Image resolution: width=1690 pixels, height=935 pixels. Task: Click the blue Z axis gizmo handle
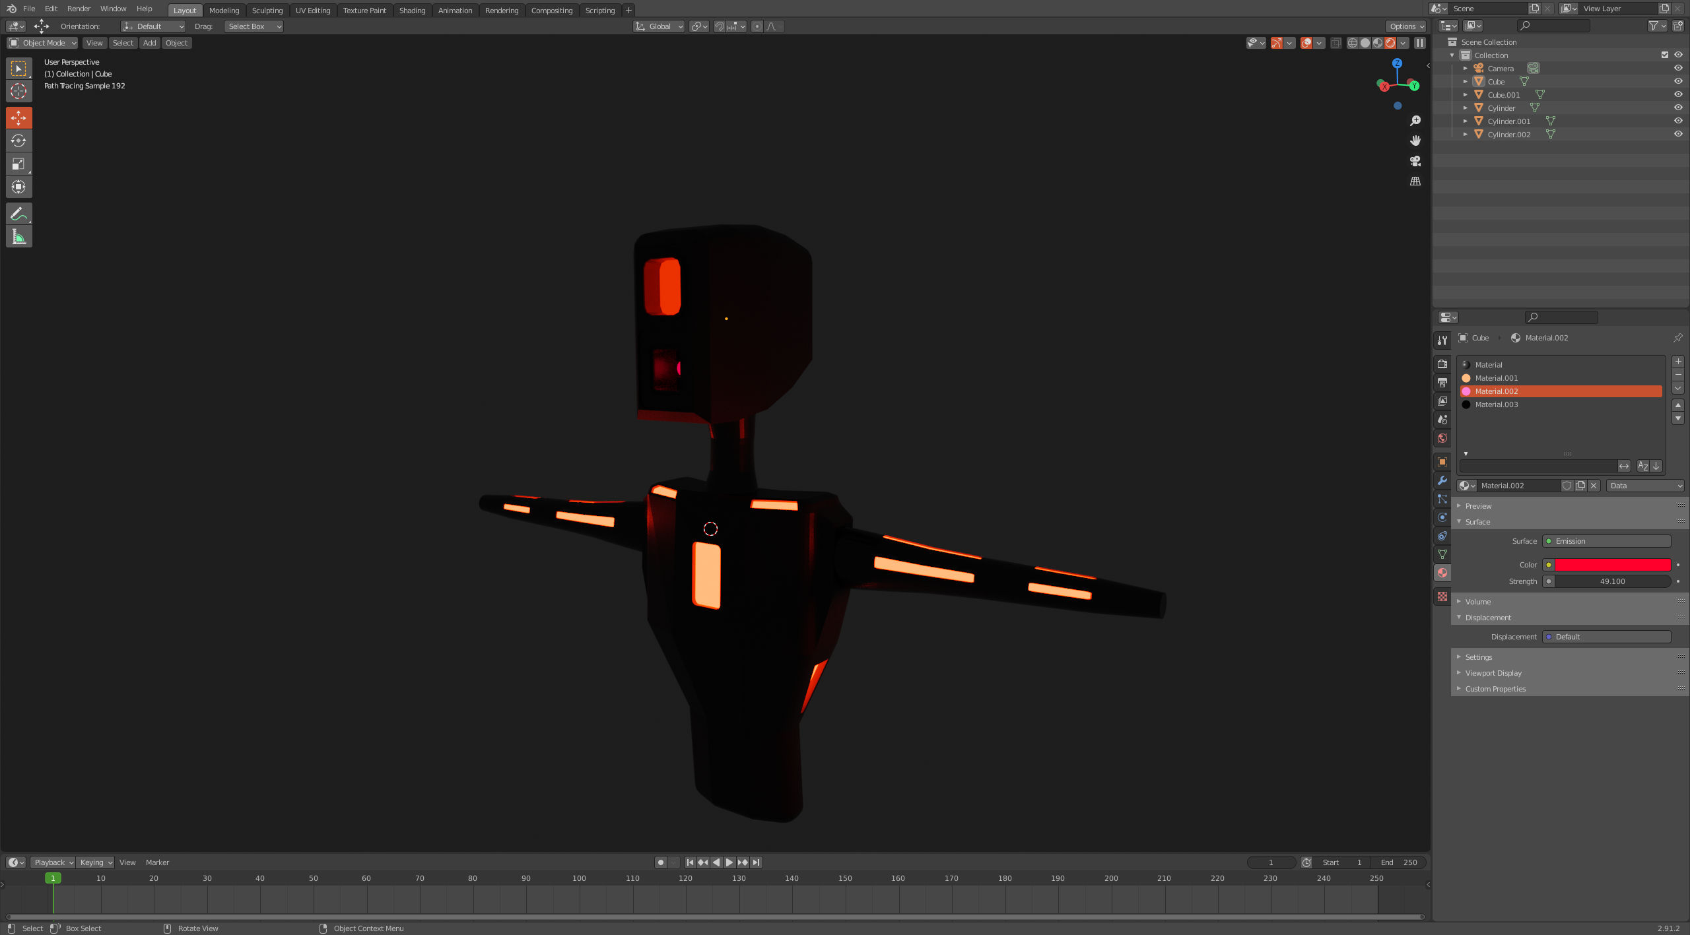pos(1397,63)
